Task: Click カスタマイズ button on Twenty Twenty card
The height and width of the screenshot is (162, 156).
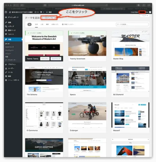Action: point(56,59)
